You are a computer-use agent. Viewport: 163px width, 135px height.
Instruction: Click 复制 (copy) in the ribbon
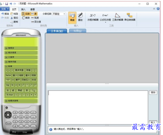14,22
